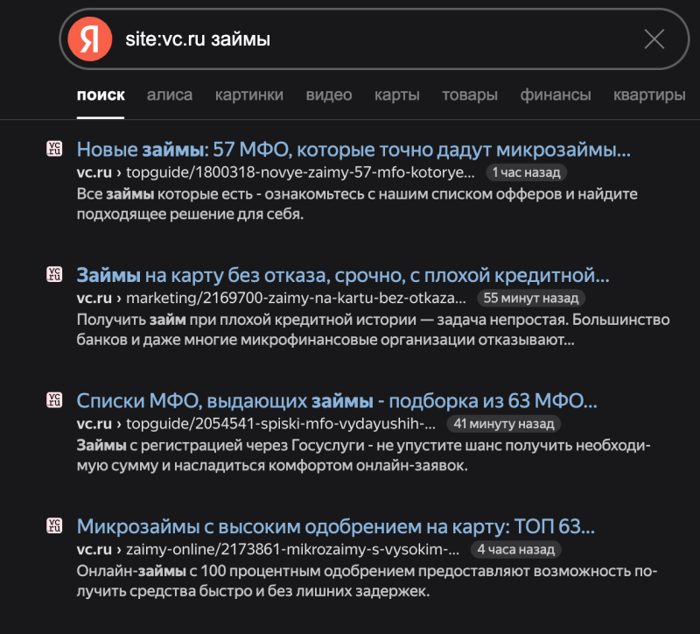This screenshot has width=700, height=634.
Task: Click the Yandex logo icon
Action: coord(90,39)
